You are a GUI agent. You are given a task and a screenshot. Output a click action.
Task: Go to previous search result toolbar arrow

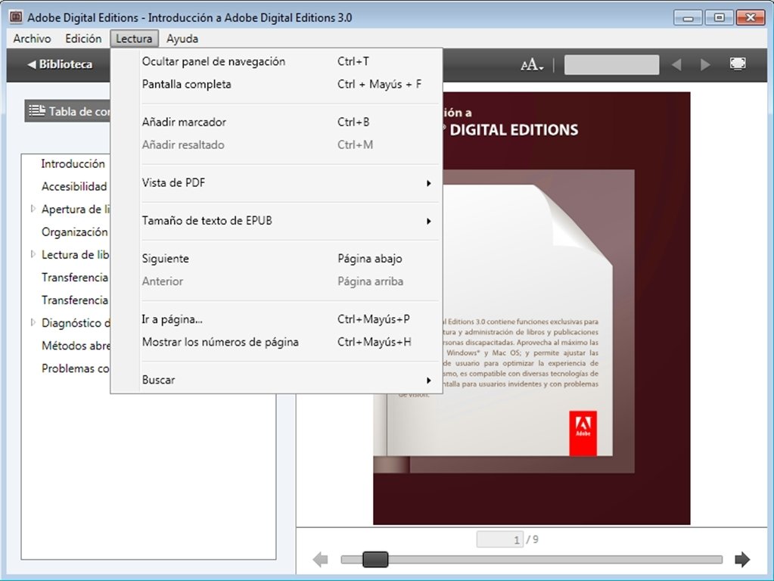tap(676, 64)
